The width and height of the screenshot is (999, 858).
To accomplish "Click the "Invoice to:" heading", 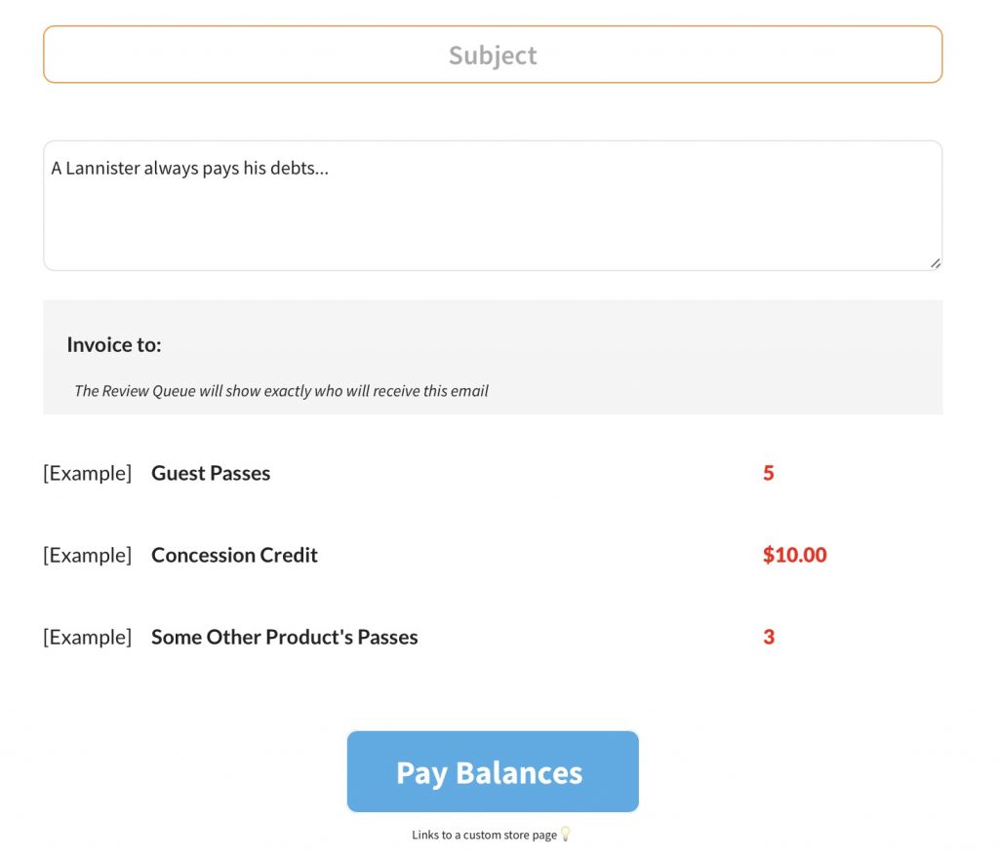I will pyautogui.click(x=114, y=344).
